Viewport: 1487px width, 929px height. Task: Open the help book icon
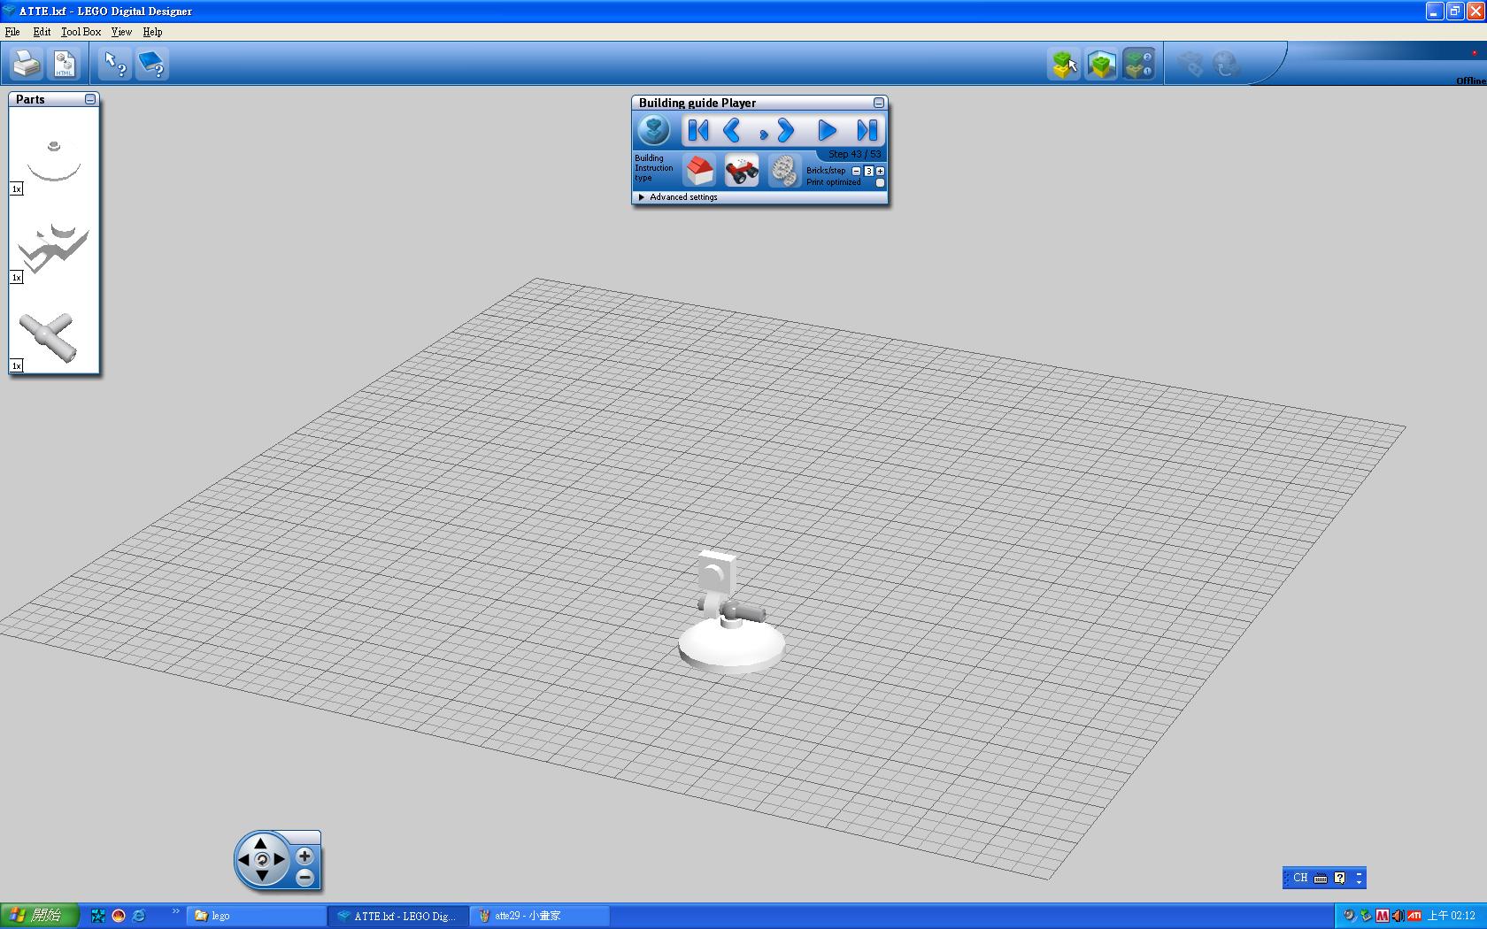point(152,64)
